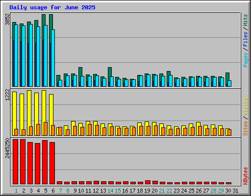Viewport: 251px width, 196px height.
Task: Click day label 24 on the x-axis
Action: (184, 191)
